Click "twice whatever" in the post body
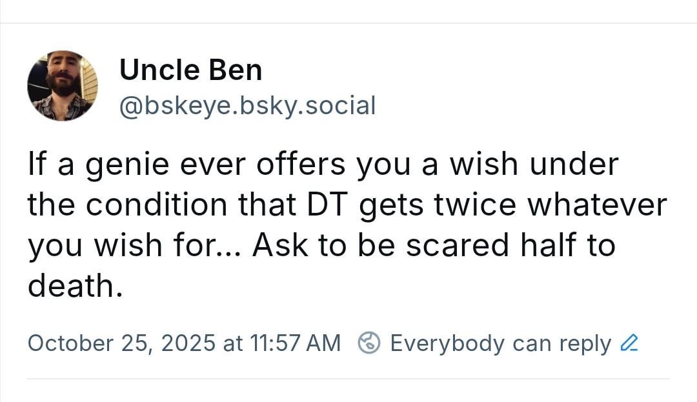 565,206
